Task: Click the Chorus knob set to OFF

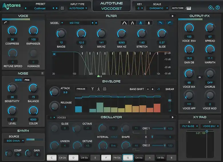Action: click(x=210, y=74)
